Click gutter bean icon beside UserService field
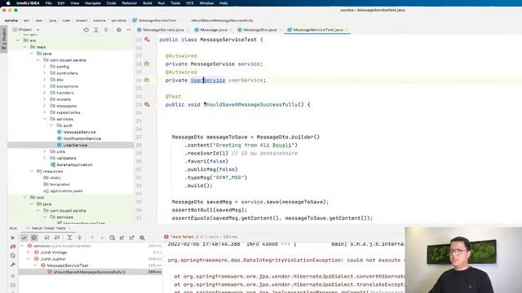The width and height of the screenshot is (522, 293). point(147,80)
